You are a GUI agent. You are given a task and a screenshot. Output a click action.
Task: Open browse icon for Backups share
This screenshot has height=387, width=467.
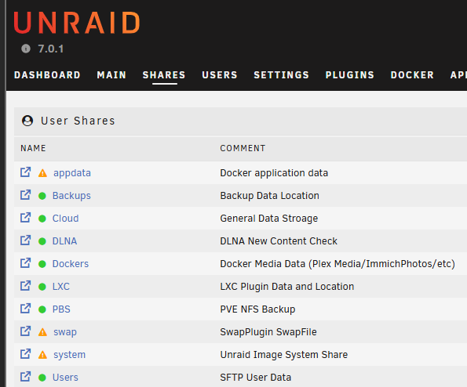(x=25, y=195)
